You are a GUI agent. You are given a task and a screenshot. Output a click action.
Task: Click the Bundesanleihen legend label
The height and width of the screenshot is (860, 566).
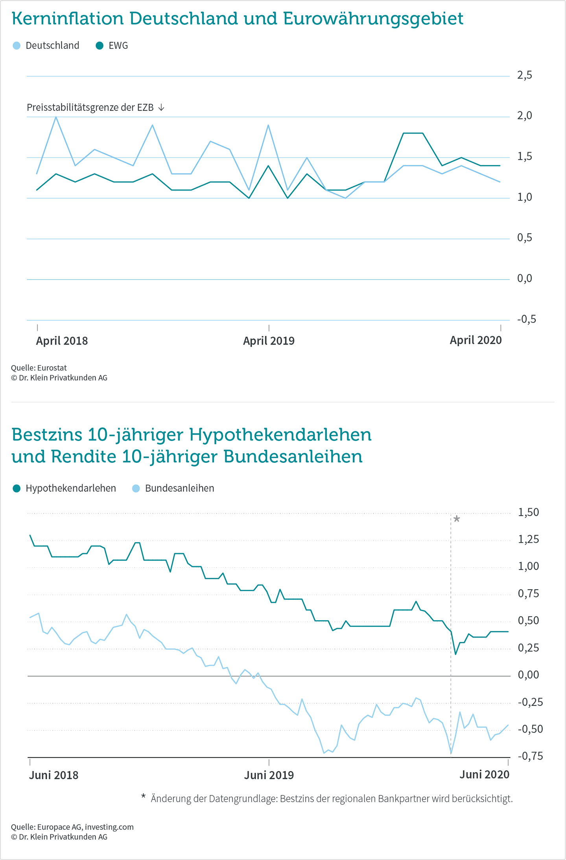(180, 488)
